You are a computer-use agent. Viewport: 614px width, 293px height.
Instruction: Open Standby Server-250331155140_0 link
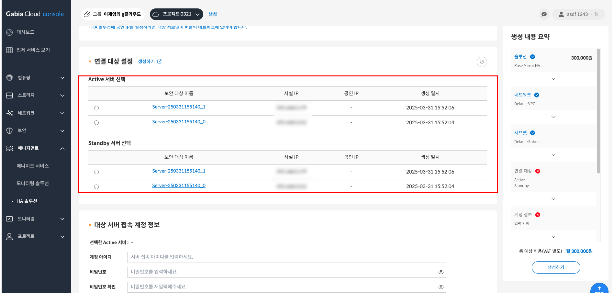179,186
